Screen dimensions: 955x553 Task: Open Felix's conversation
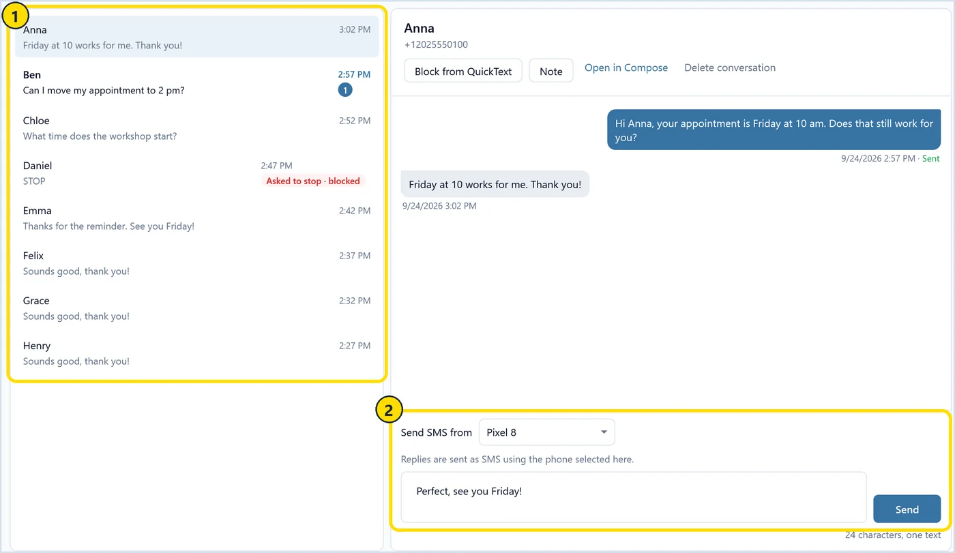(196, 263)
